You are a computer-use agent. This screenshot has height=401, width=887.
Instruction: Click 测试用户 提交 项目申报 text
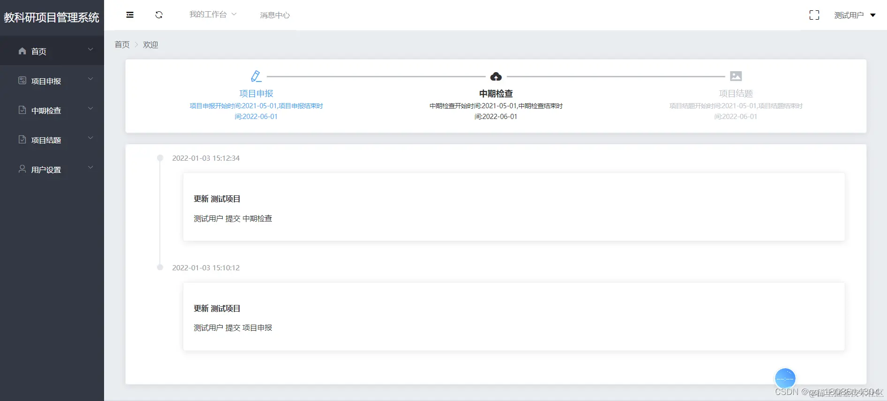coord(233,328)
